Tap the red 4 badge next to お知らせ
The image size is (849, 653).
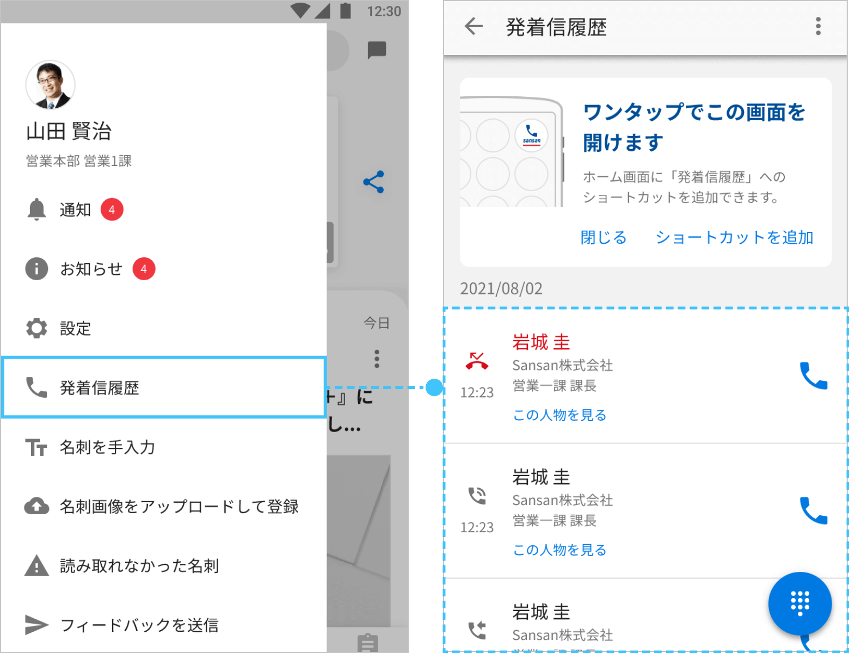point(144,269)
